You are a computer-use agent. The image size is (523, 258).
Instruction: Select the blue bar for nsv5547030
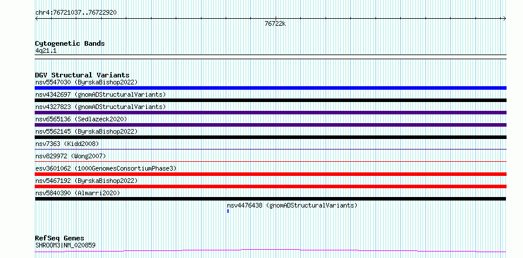270,88
